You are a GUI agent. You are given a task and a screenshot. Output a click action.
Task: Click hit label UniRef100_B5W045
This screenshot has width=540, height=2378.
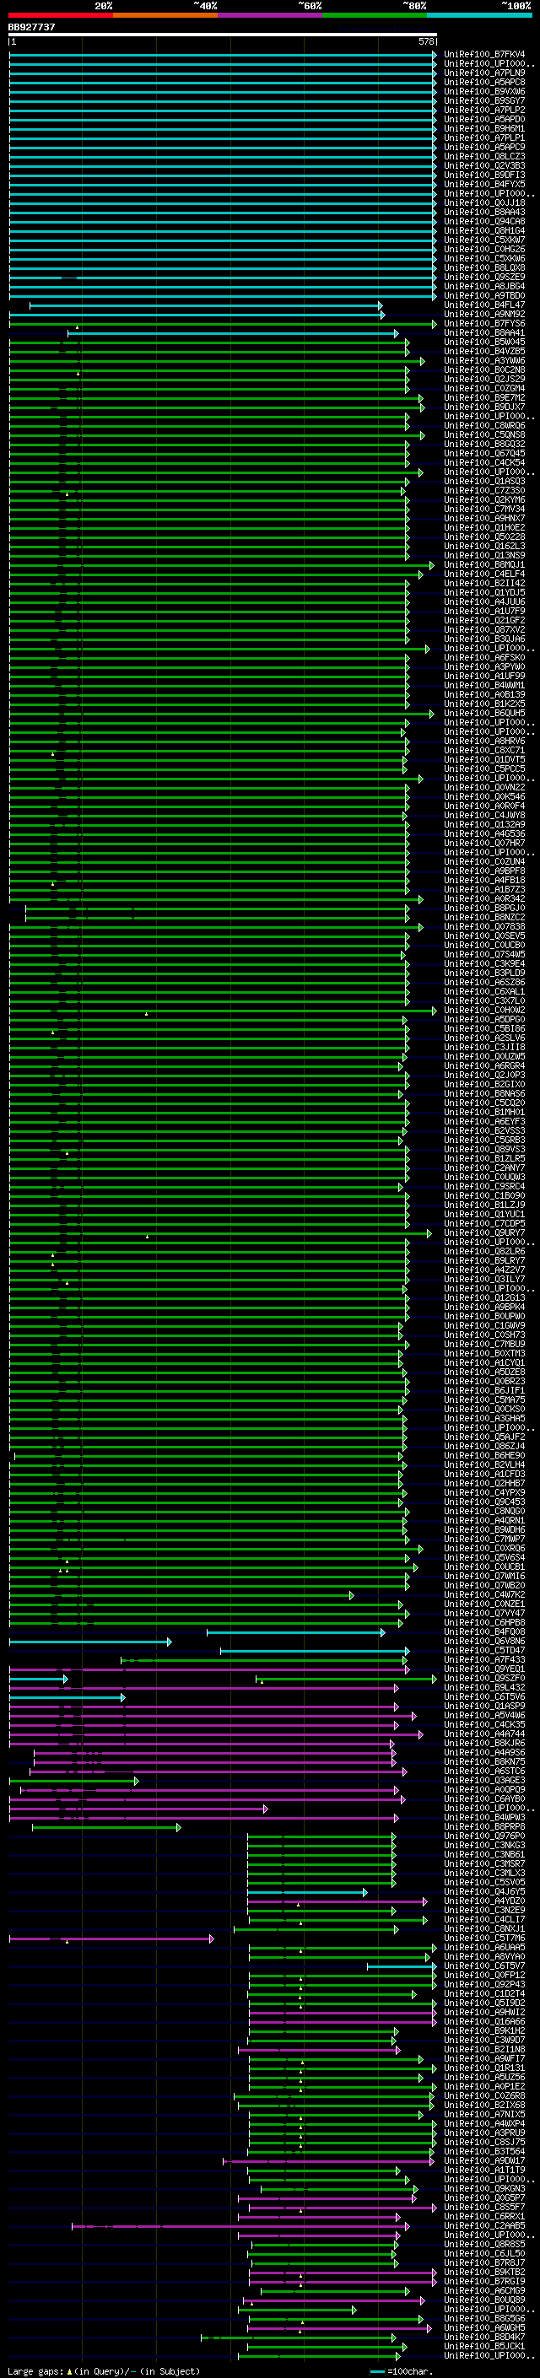484,342
